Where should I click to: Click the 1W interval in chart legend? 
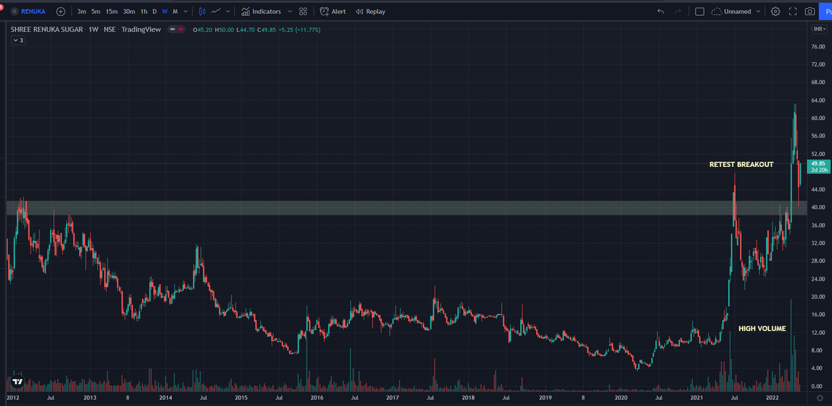coord(93,30)
